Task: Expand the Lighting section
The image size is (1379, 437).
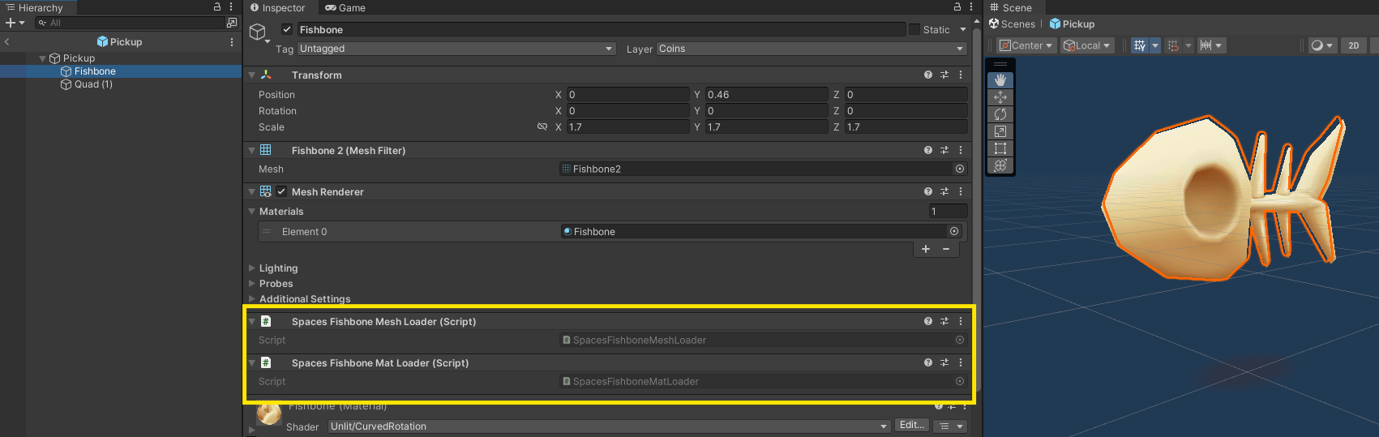Action: click(x=278, y=268)
